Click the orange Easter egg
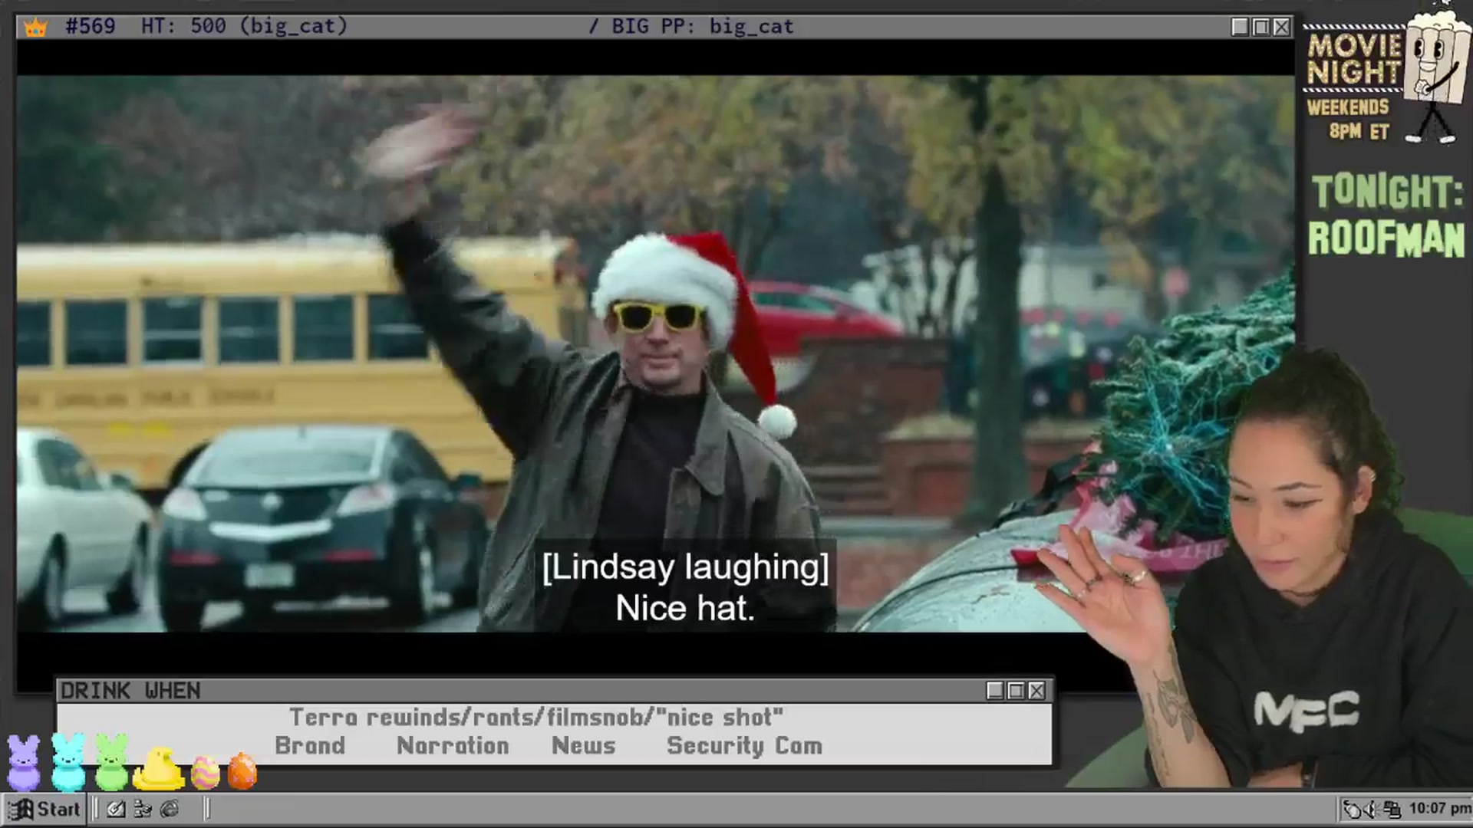 pos(242,770)
